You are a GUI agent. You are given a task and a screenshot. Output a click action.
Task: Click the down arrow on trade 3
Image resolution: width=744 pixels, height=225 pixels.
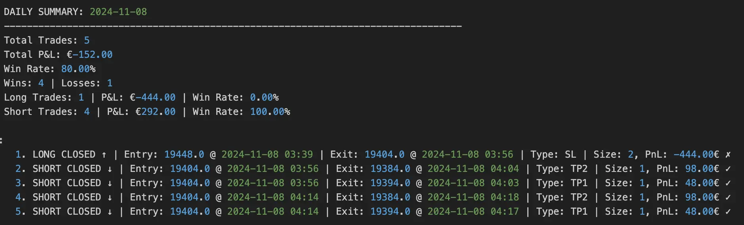pyautogui.click(x=110, y=183)
